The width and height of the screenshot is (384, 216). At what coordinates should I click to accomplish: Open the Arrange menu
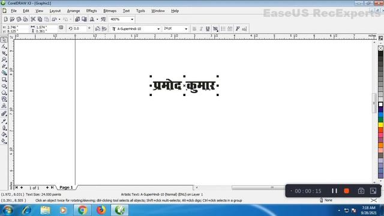click(x=73, y=11)
